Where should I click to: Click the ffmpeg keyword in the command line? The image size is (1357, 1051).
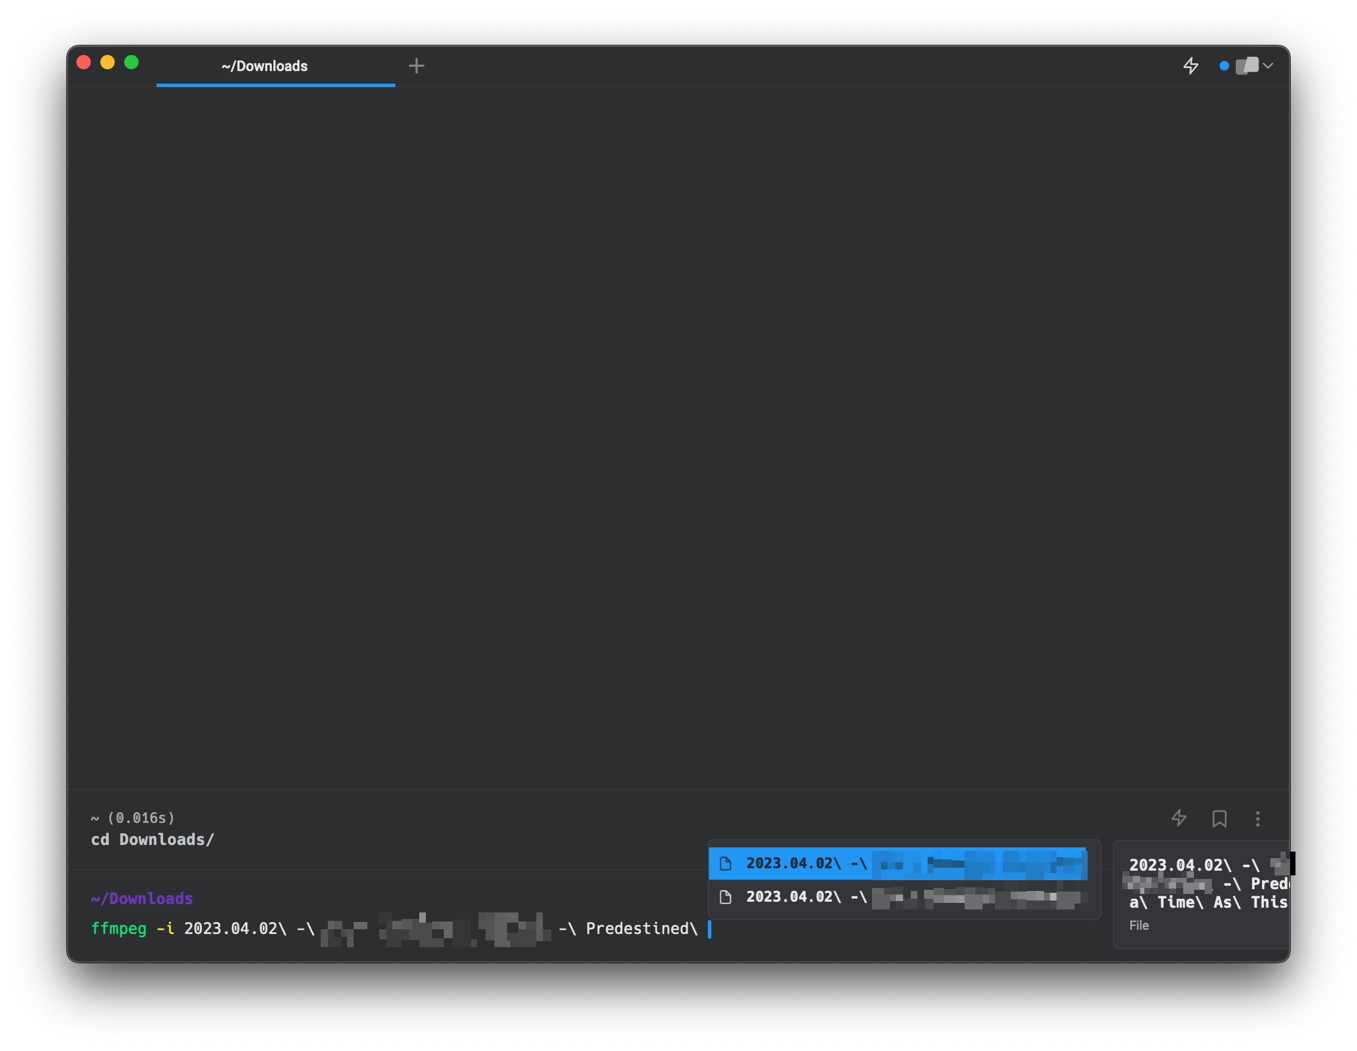(119, 929)
